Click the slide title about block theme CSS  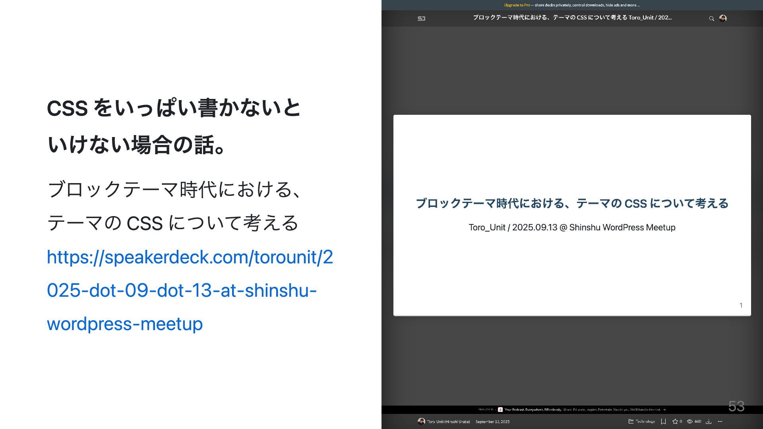[x=572, y=203]
